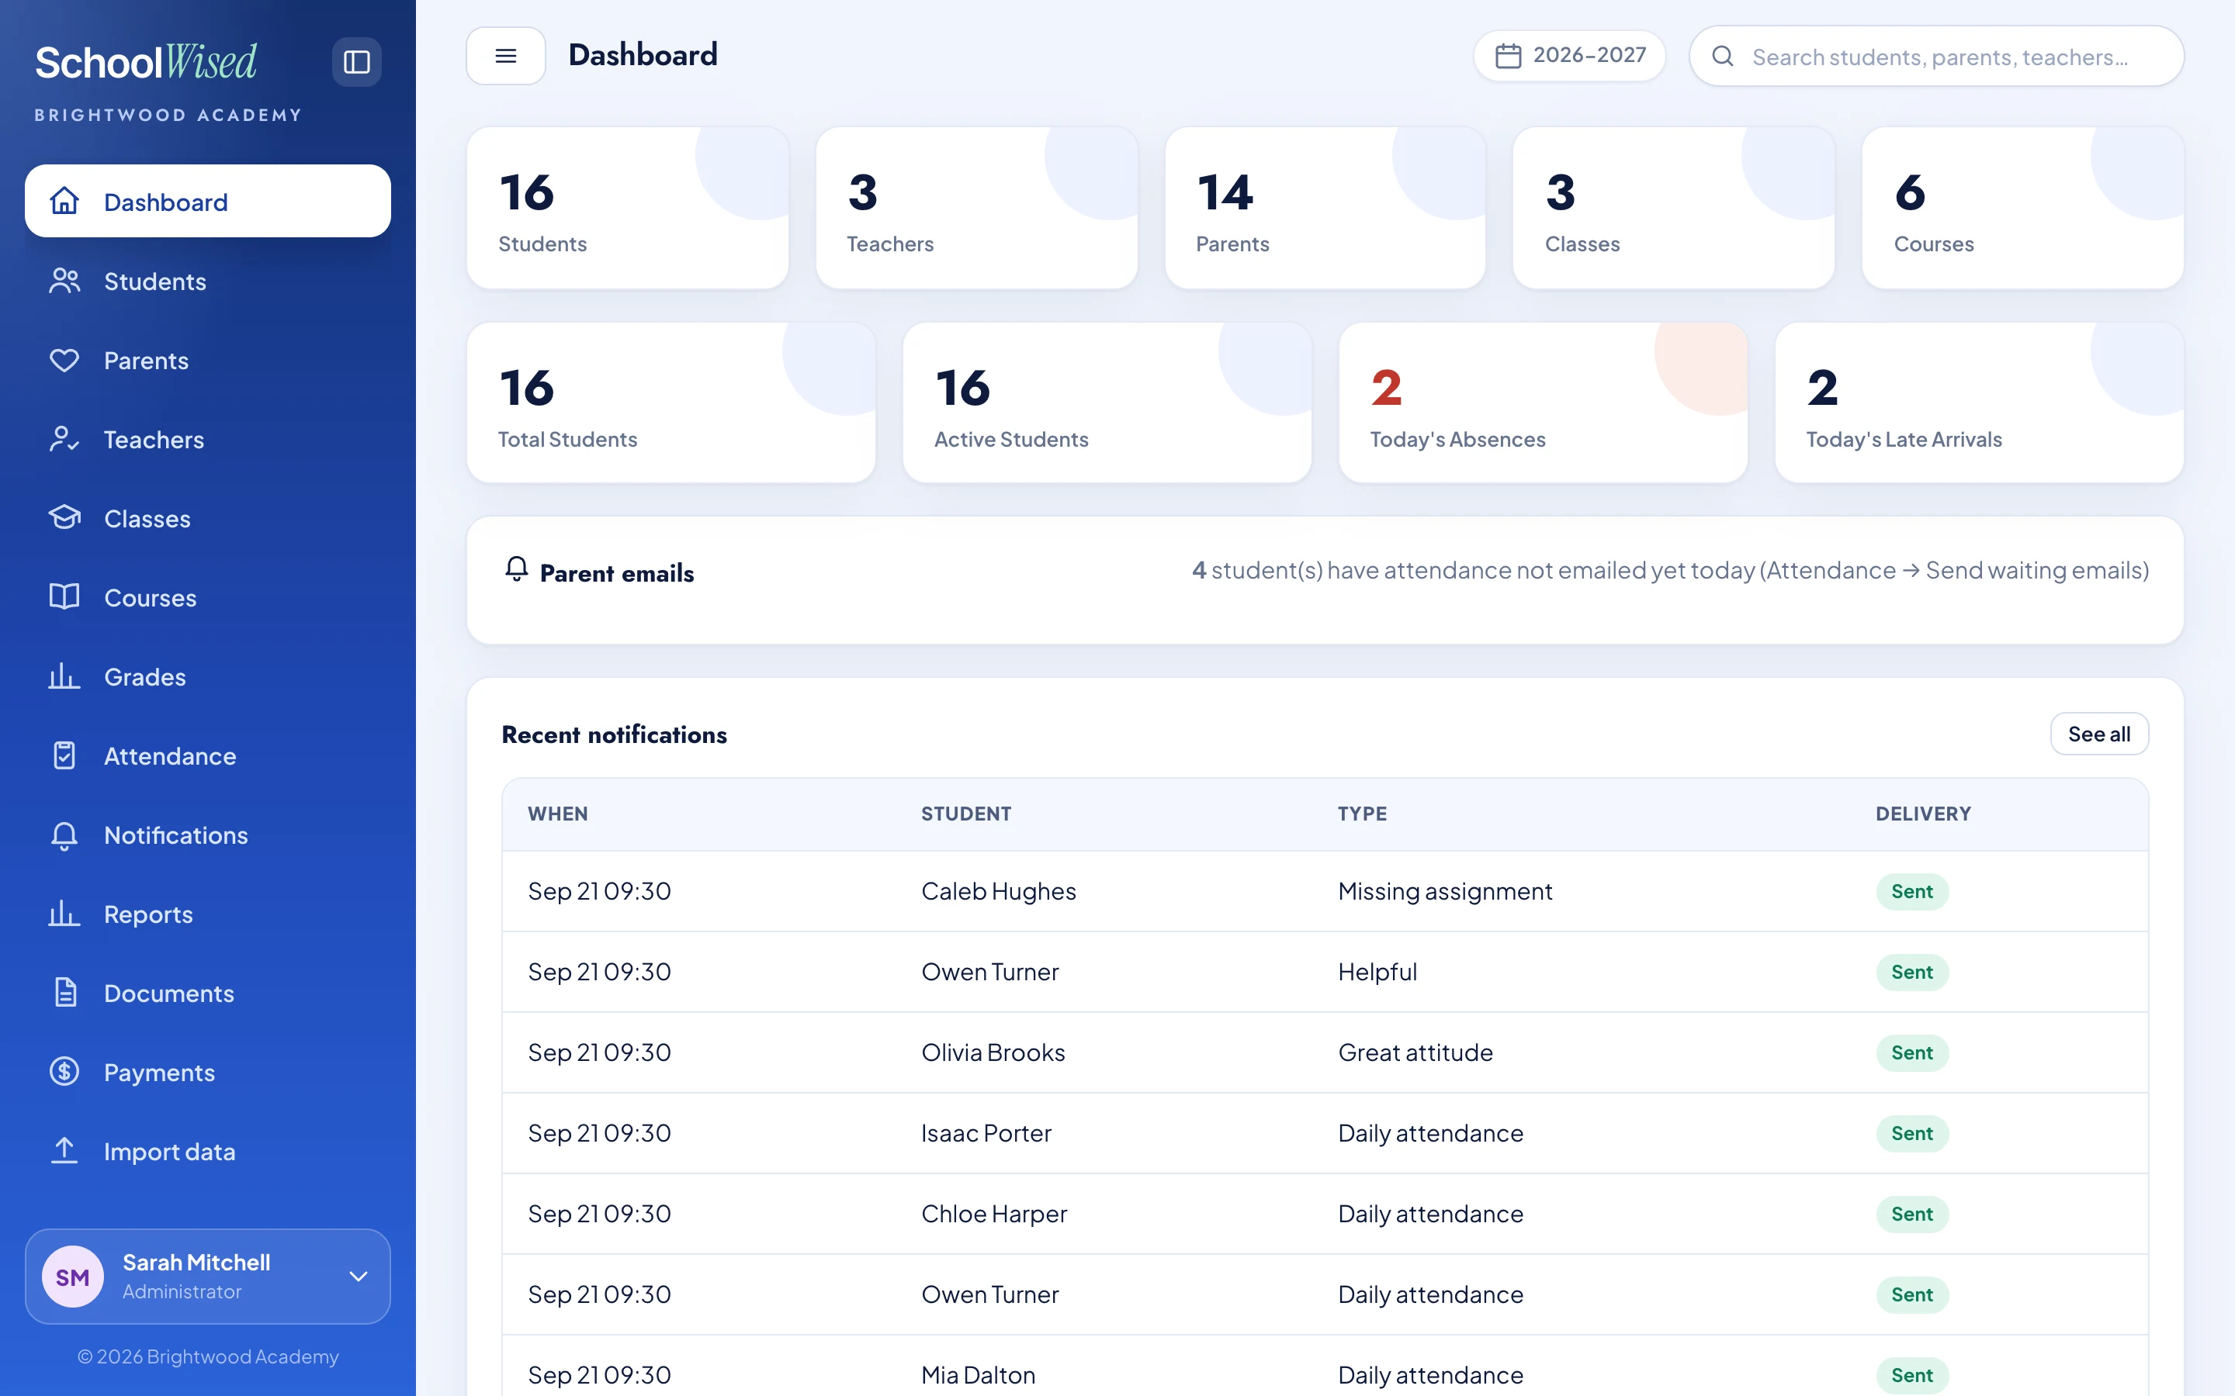Open Notifications from the sidebar
Image resolution: width=2235 pixels, height=1396 pixels.
(208, 834)
